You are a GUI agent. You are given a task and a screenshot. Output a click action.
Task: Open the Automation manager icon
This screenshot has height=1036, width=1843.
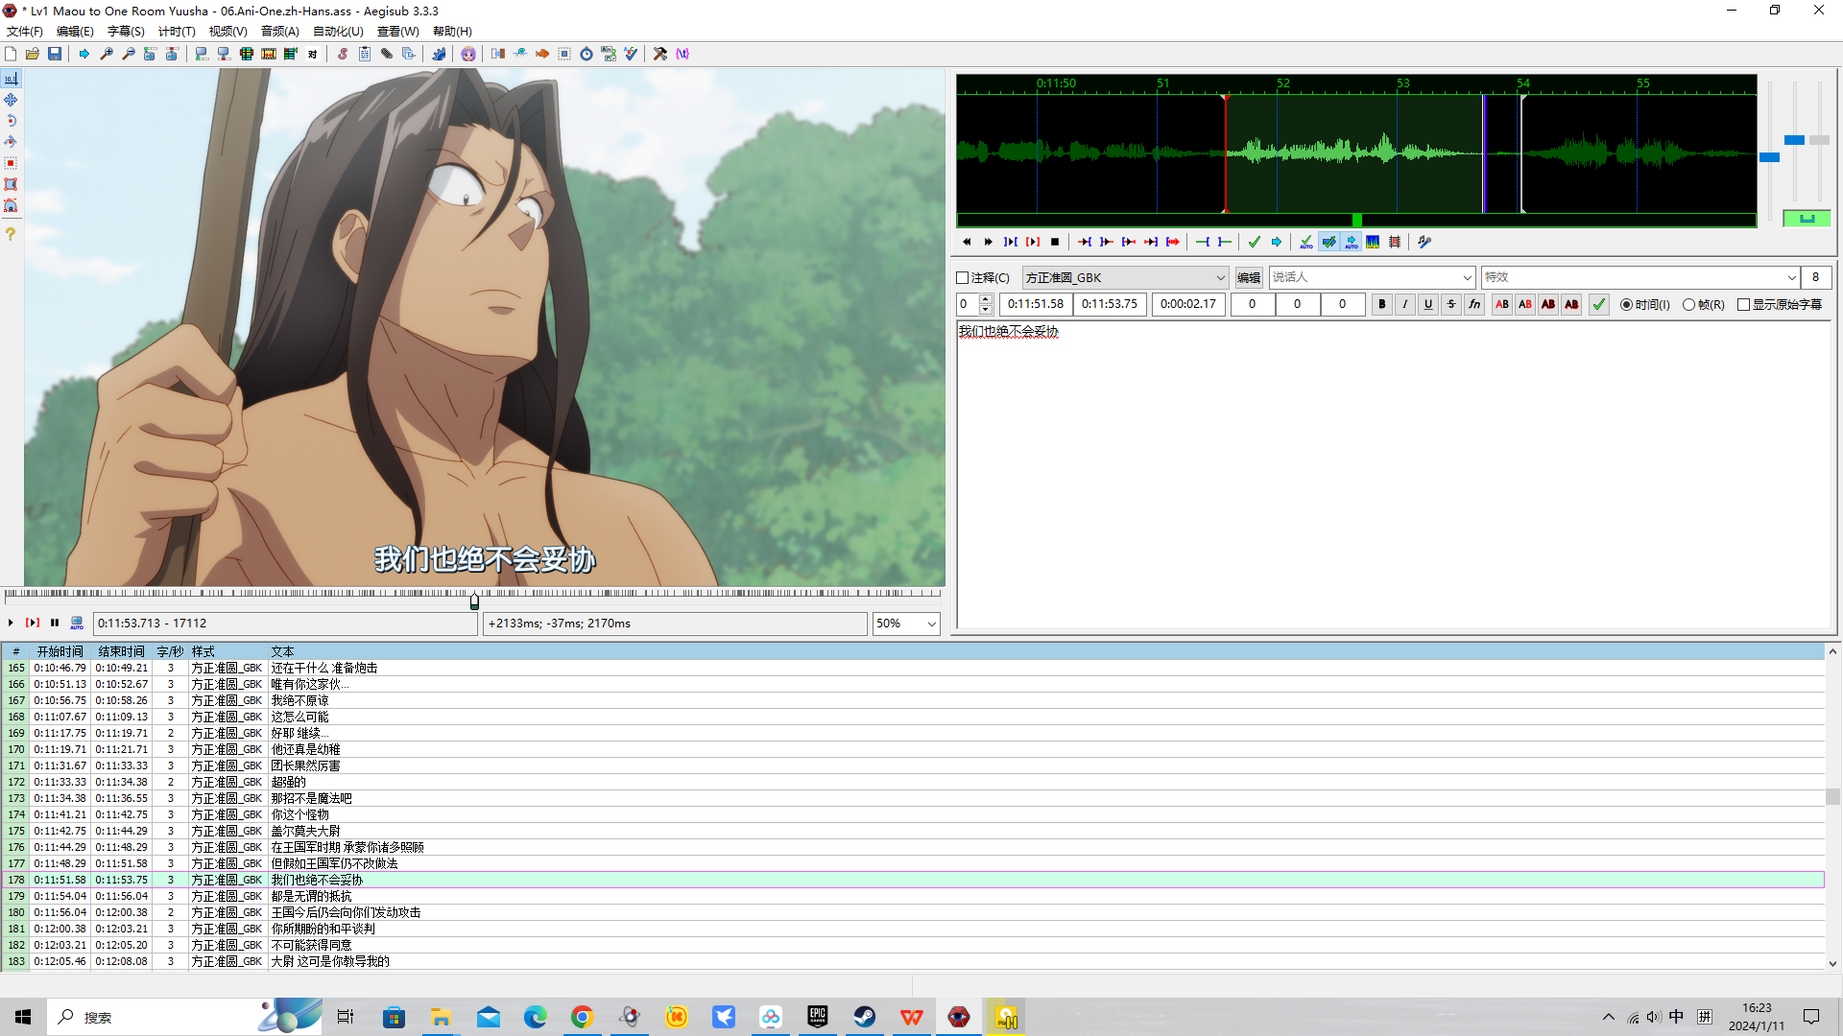439,54
